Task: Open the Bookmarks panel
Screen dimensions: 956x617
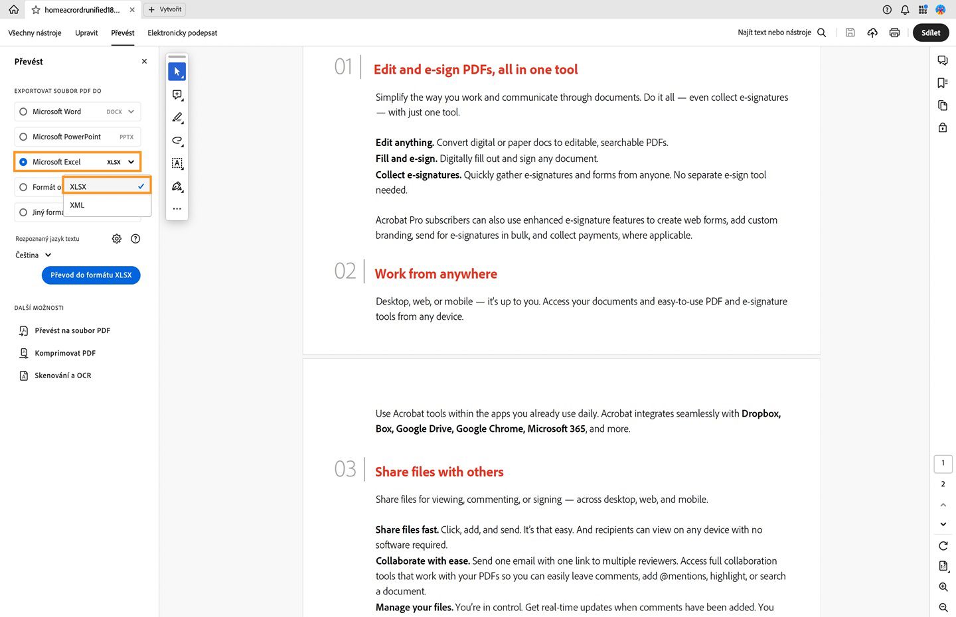Action: coord(943,82)
